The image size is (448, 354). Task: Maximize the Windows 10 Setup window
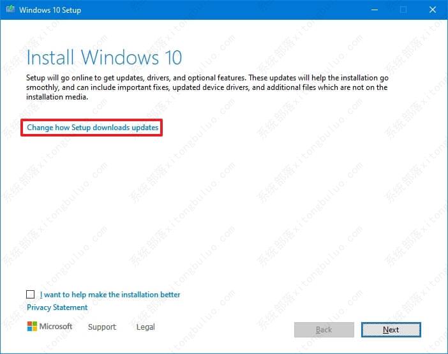(x=403, y=10)
